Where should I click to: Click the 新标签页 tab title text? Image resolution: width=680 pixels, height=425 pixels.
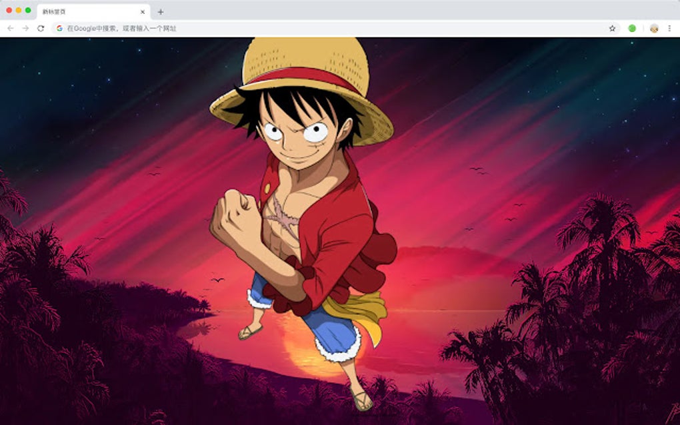pyautogui.click(x=53, y=11)
